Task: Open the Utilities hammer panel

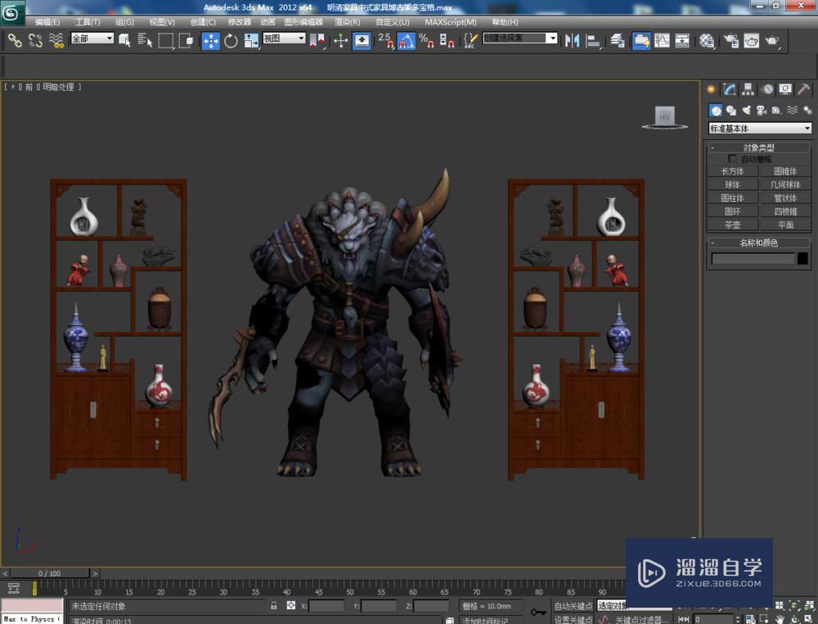Action: click(x=804, y=90)
